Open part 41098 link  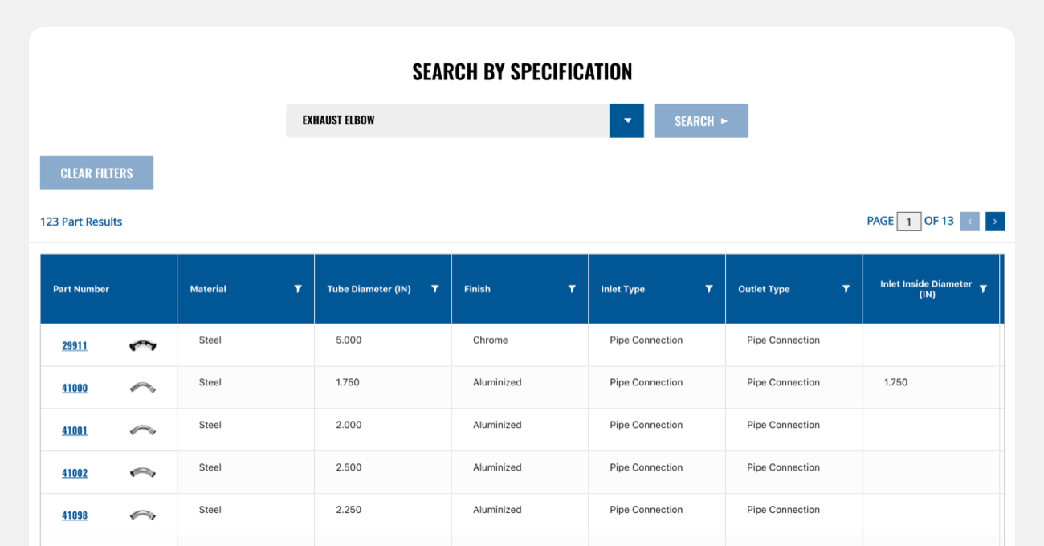point(75,516)
